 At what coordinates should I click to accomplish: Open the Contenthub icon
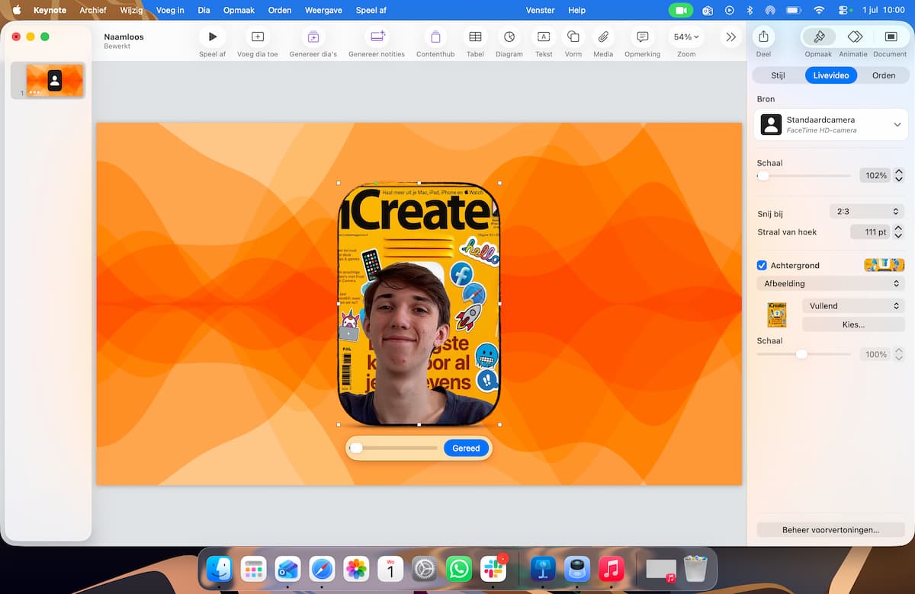click(x=435, y=37)
